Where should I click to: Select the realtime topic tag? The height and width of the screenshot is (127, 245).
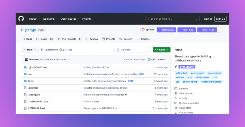pos(180,77)
